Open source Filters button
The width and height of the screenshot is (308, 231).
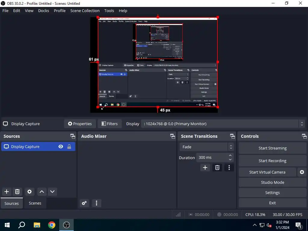[x=109, y=124]
